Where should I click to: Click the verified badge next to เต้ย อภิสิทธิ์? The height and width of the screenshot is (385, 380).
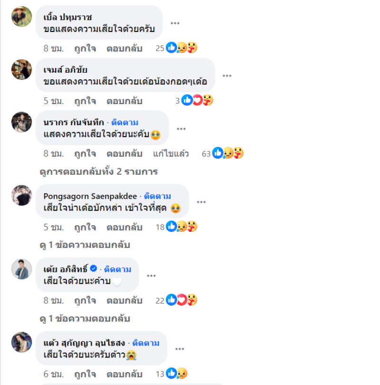point(94,268)
